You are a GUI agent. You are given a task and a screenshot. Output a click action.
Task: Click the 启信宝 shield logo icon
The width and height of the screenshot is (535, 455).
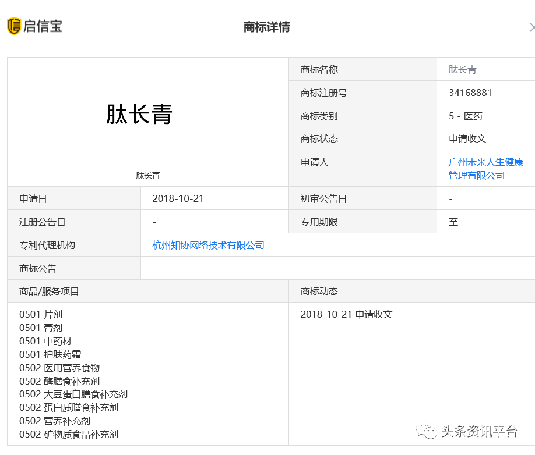tap(14, 26)
